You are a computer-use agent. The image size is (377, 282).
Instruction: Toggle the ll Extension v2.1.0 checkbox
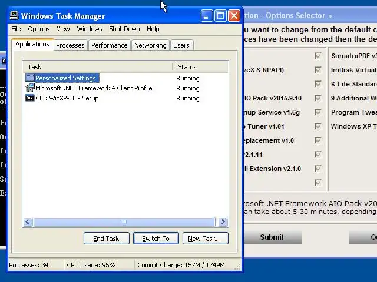[318, 169]
